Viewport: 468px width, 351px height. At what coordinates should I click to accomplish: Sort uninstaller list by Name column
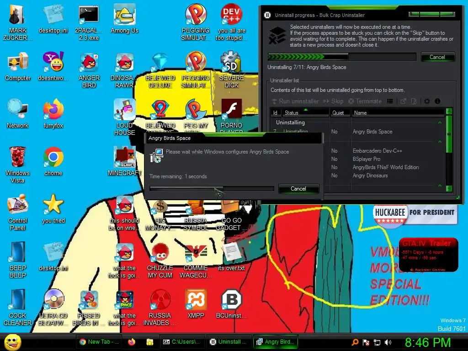click(x=398, y=113)
